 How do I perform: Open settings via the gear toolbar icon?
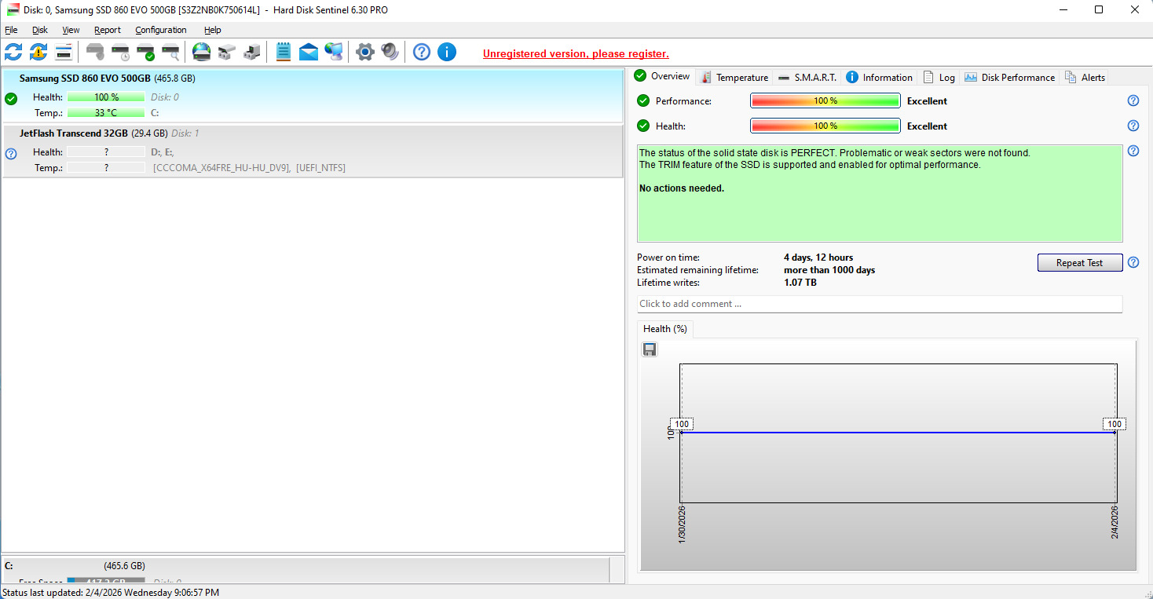click(x=365, y=52)
